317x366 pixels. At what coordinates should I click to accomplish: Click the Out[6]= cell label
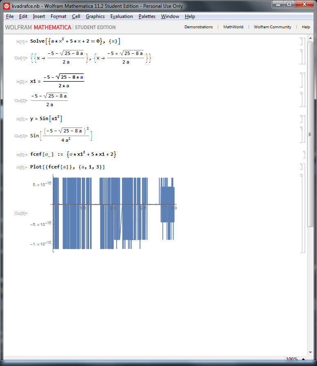(21, 214)
